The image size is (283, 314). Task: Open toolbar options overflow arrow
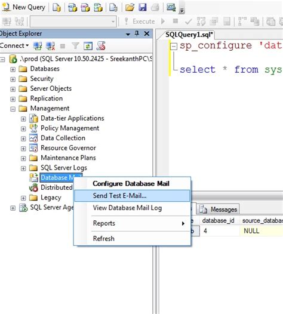pyautogui.click(x=182, y=11)
